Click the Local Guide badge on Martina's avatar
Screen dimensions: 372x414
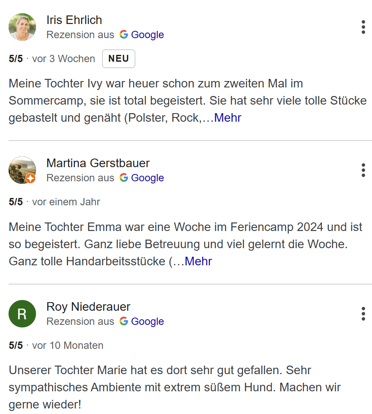(x=30, y=179)
